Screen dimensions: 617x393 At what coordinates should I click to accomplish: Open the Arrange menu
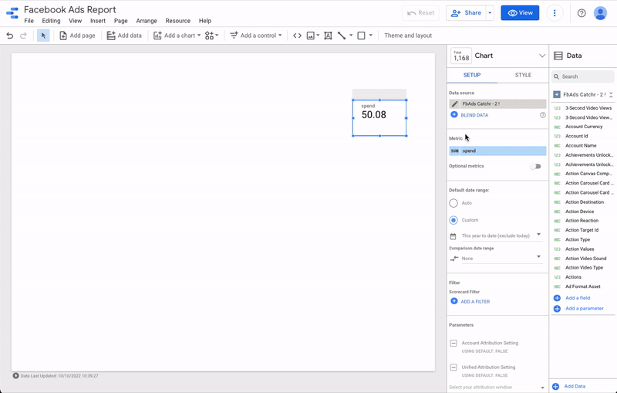coord(146,21)
